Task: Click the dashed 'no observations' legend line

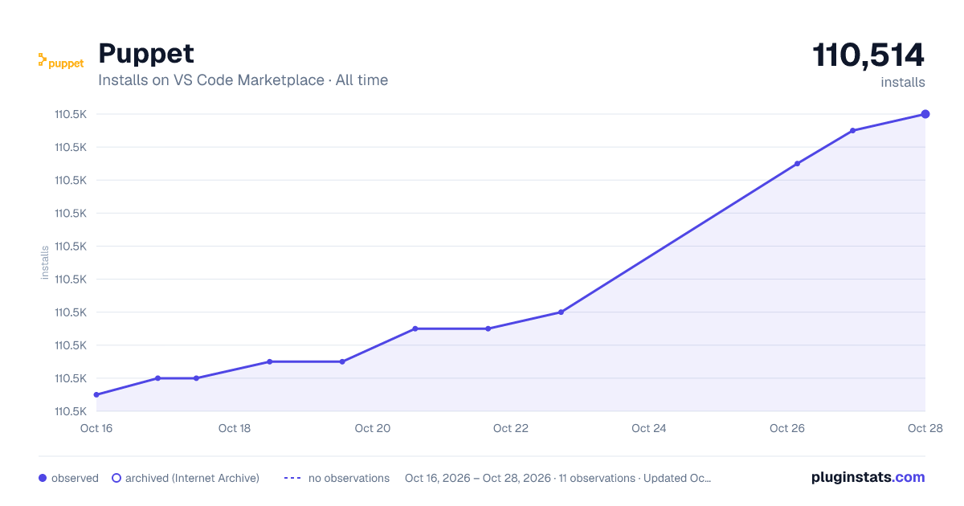Action: (292, 478)
